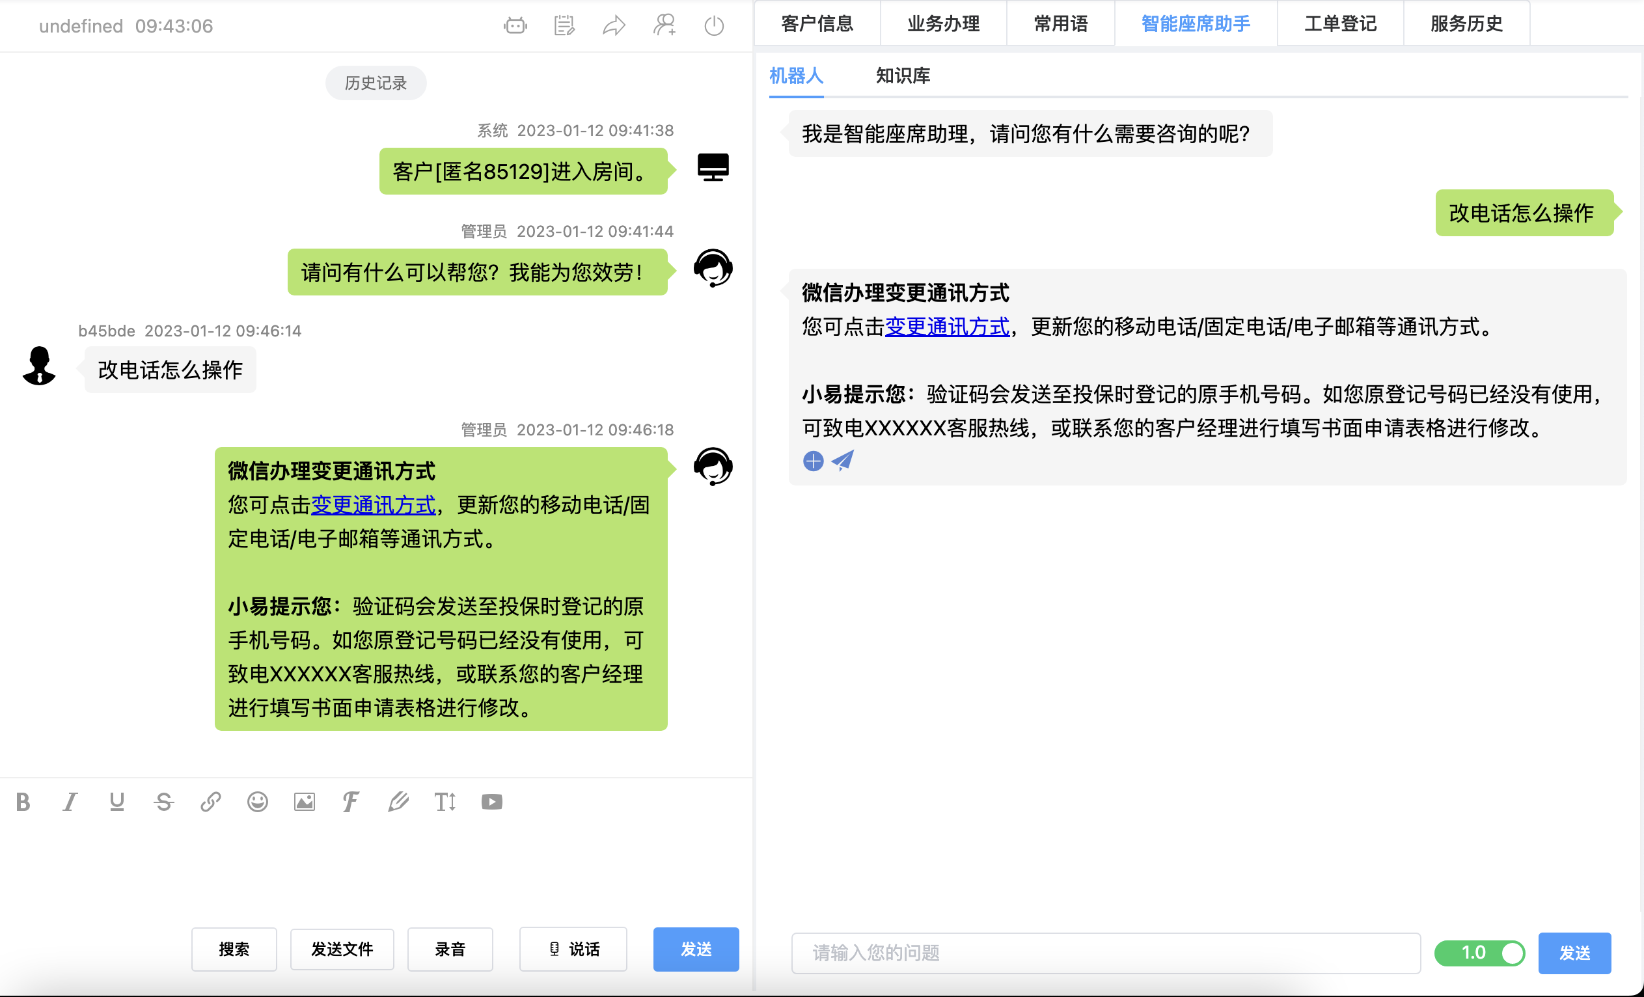The image size is (1644, 997).
Task: Open 变更通讯方式 link in chat reply
Action: (373, 505)
